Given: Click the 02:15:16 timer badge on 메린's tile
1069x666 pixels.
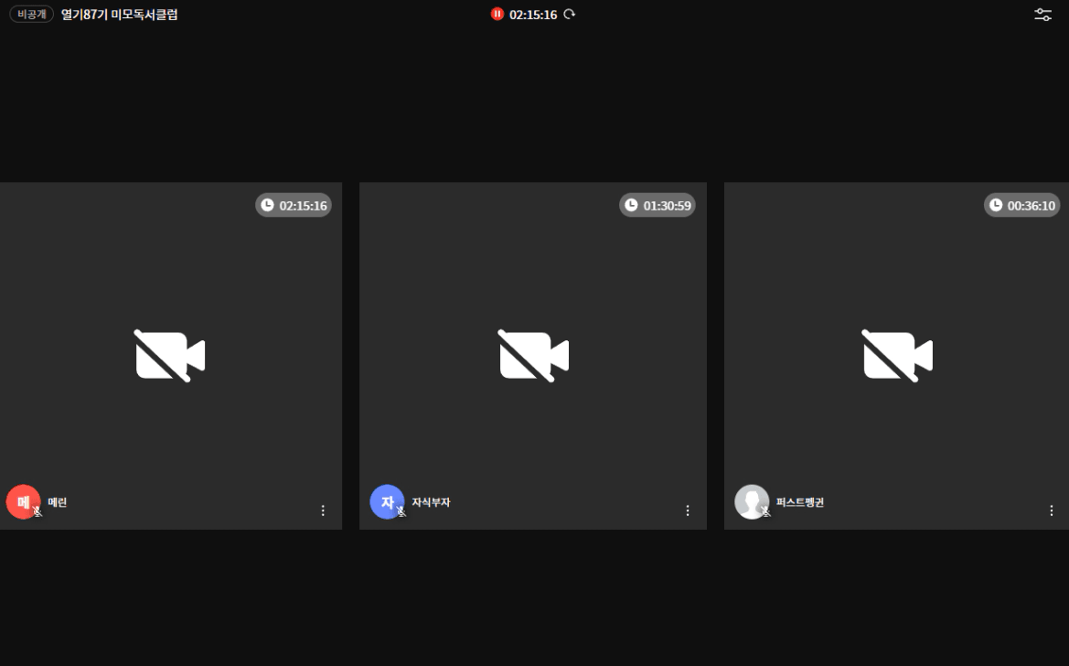Looking at the screenshot, I should [294, 206].
